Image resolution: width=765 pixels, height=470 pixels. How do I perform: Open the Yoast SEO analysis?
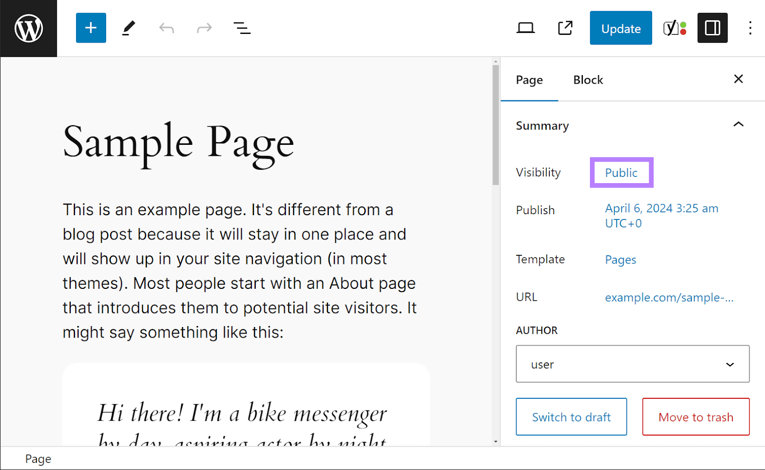coord(675,28)
